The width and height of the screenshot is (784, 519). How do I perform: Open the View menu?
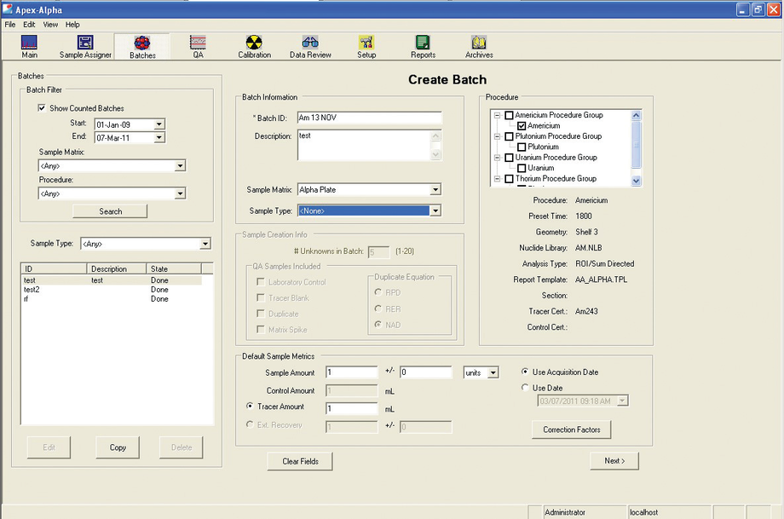point(50,24)
